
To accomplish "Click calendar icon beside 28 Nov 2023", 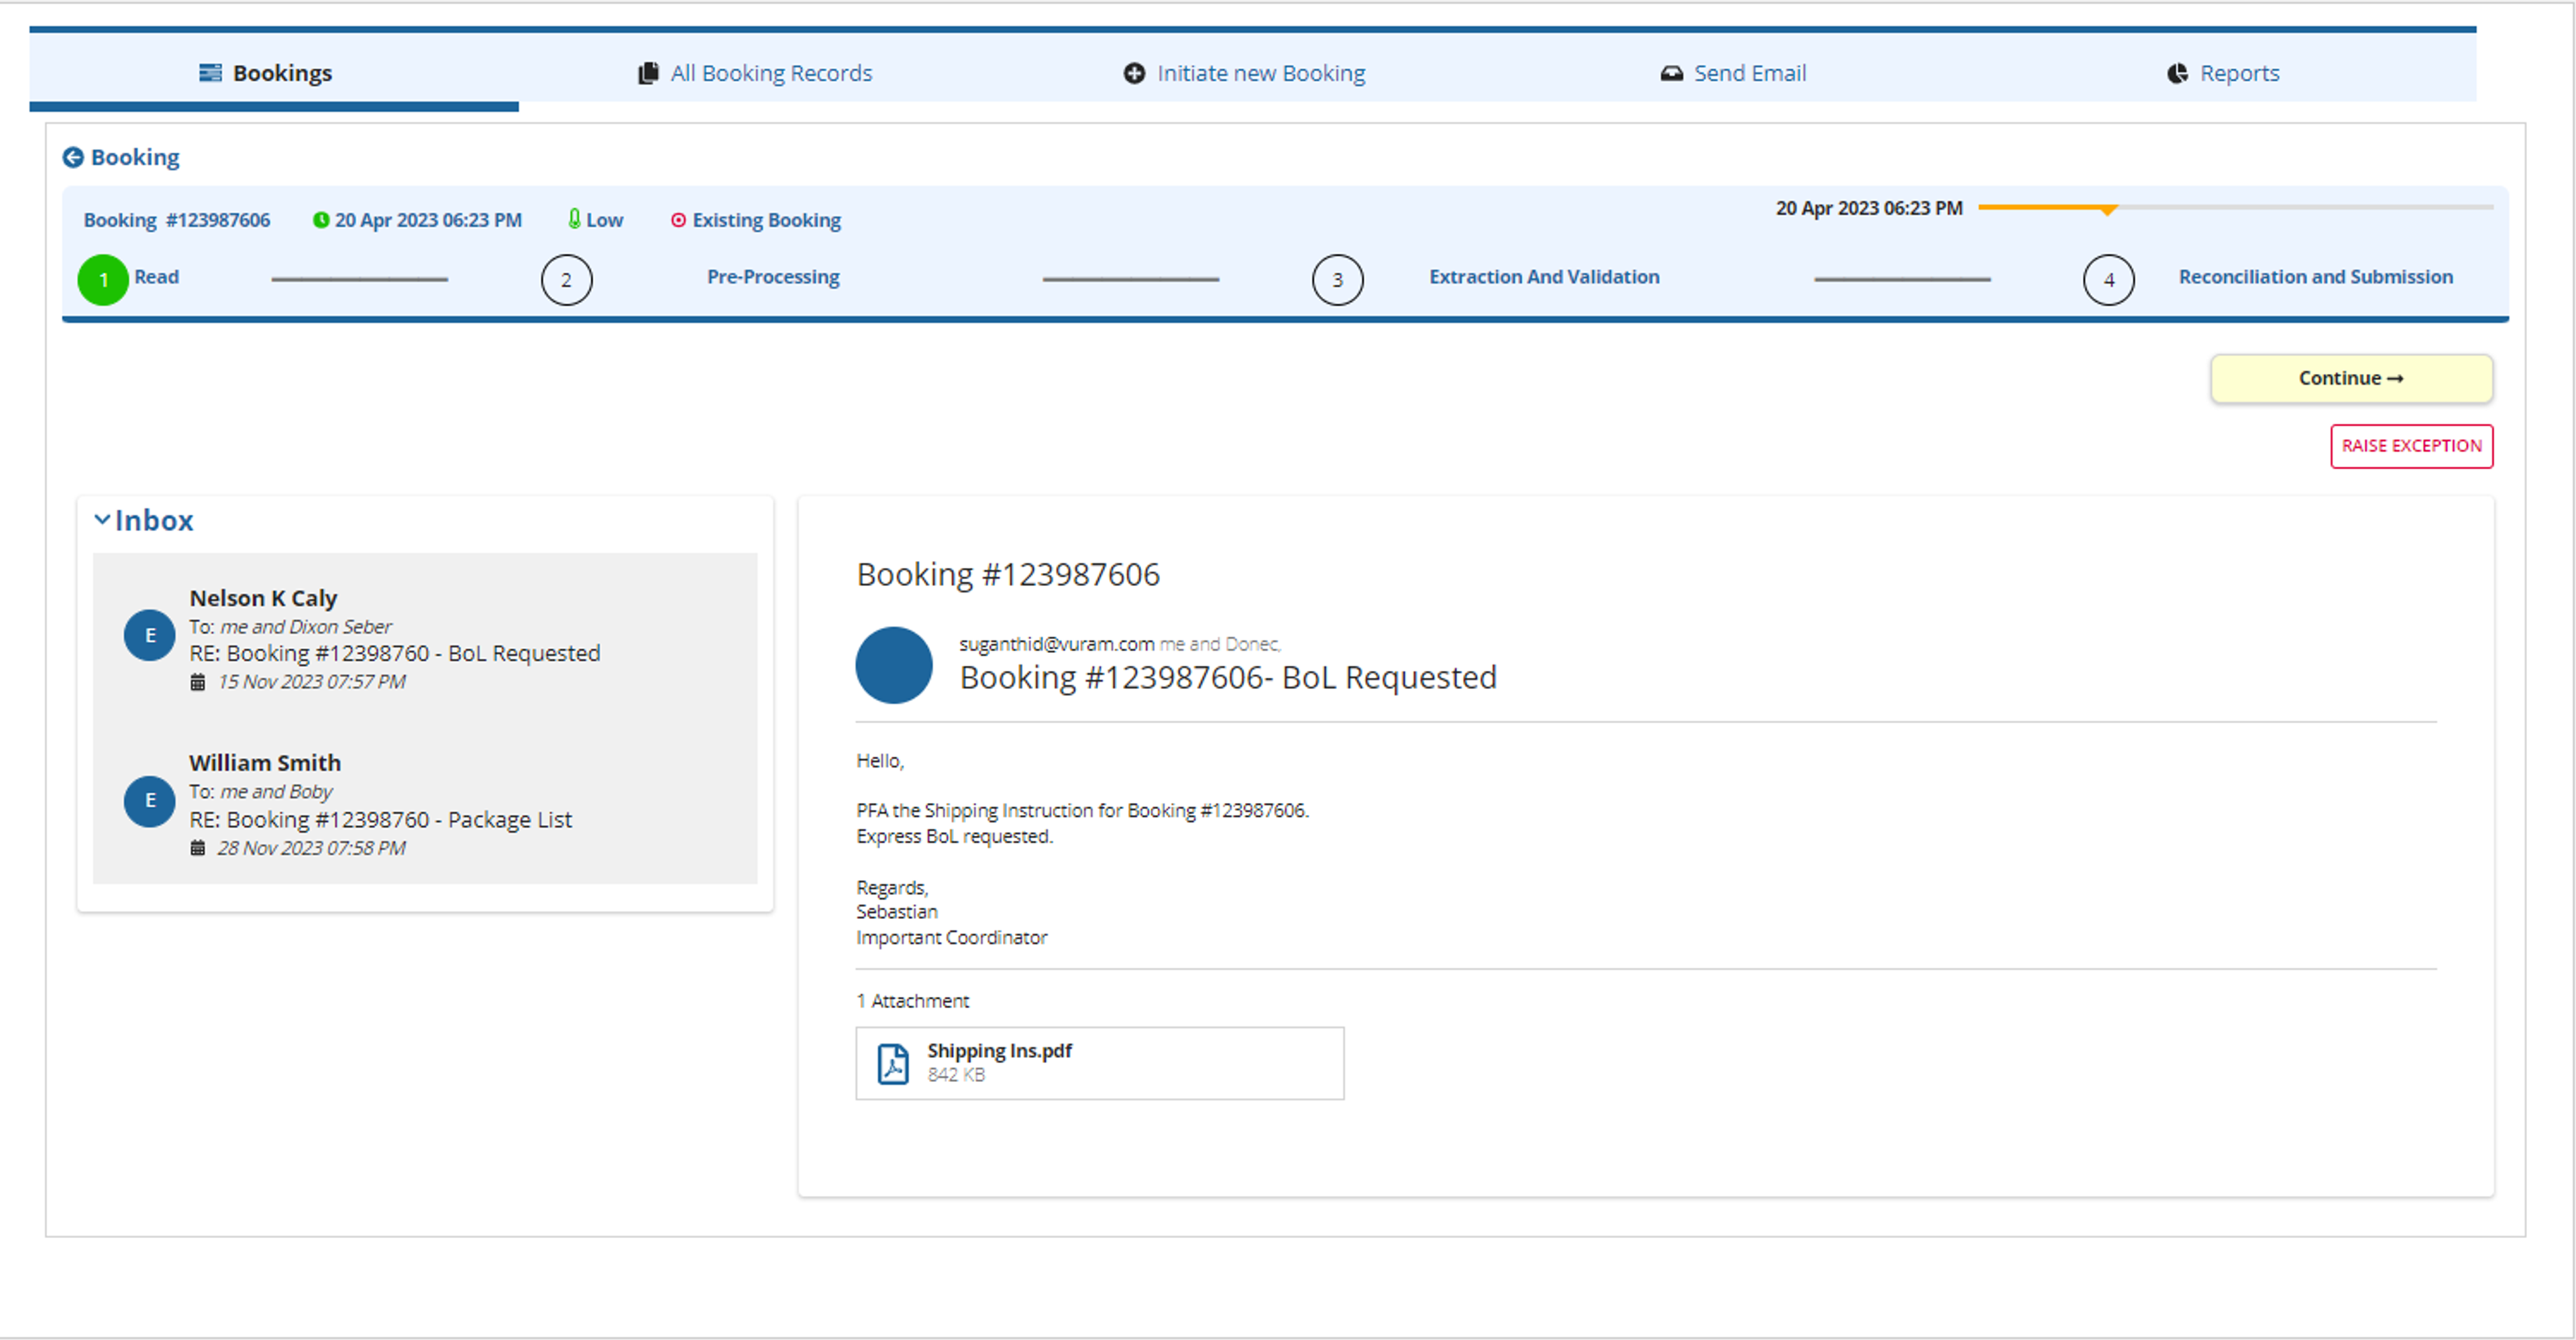I will 198,847.
